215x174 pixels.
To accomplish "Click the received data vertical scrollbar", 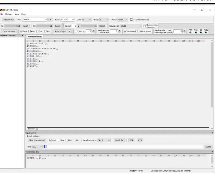I will click(x=212, y=74).
